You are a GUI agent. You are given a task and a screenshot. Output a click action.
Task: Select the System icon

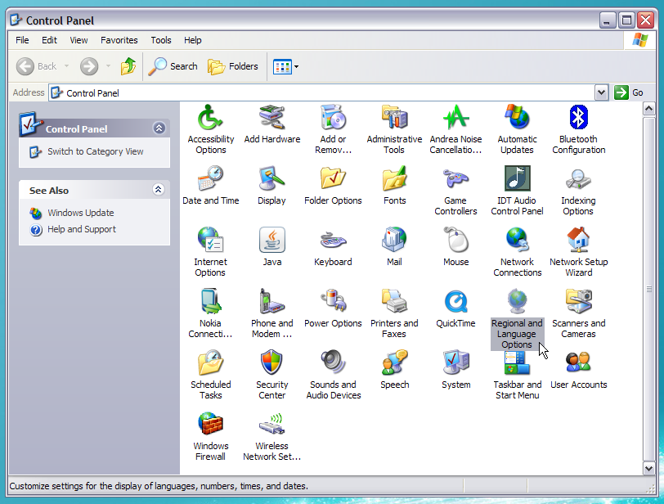tap(455, 363)
